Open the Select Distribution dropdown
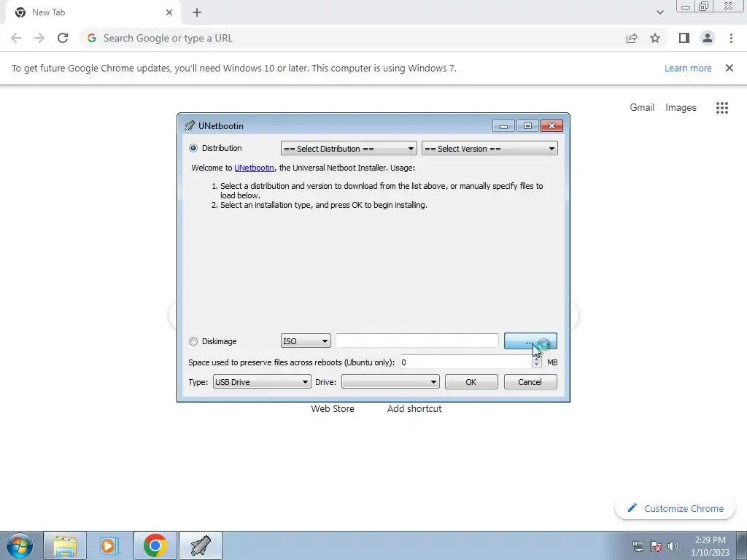Screen dimensions: 747x560 pos(349,149)
